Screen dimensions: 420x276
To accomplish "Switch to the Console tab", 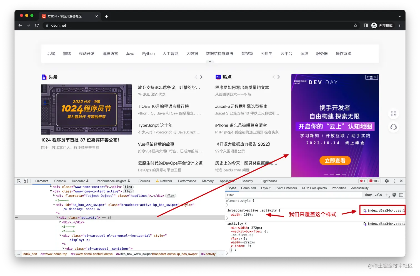I will coord(60,181).
